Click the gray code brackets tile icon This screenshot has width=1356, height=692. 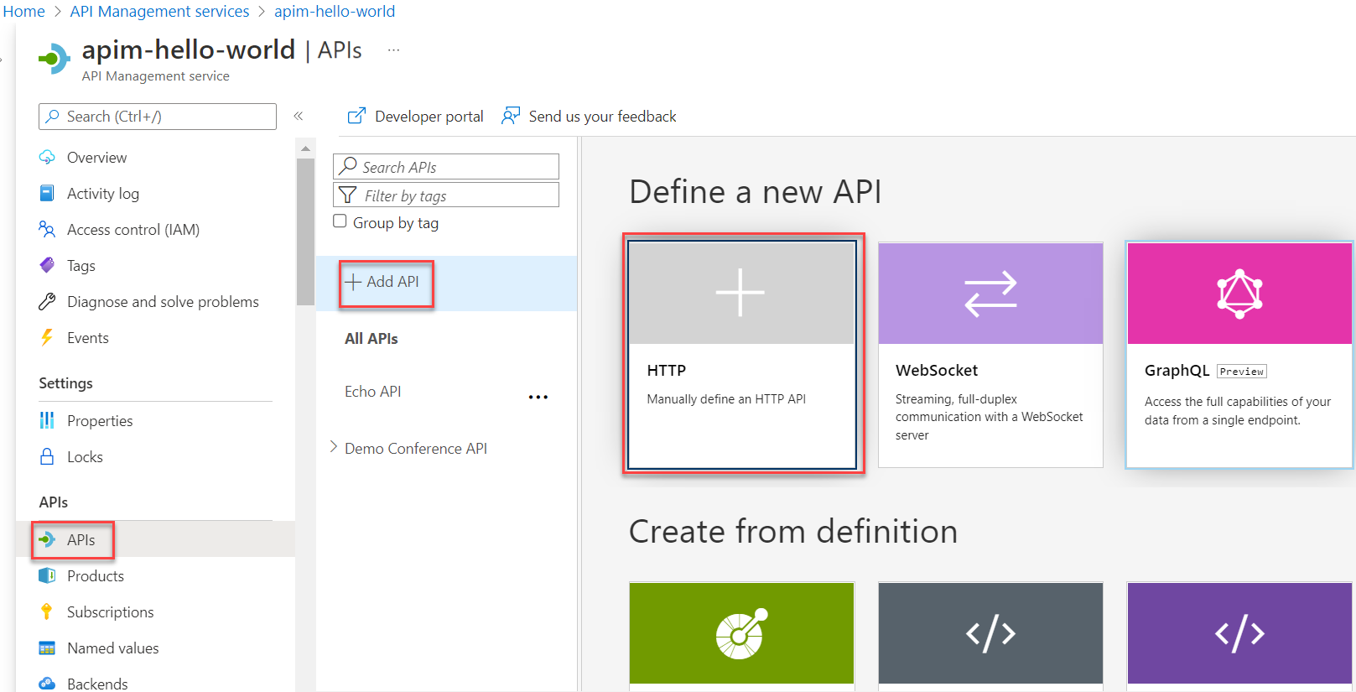(x=990, y=633)
